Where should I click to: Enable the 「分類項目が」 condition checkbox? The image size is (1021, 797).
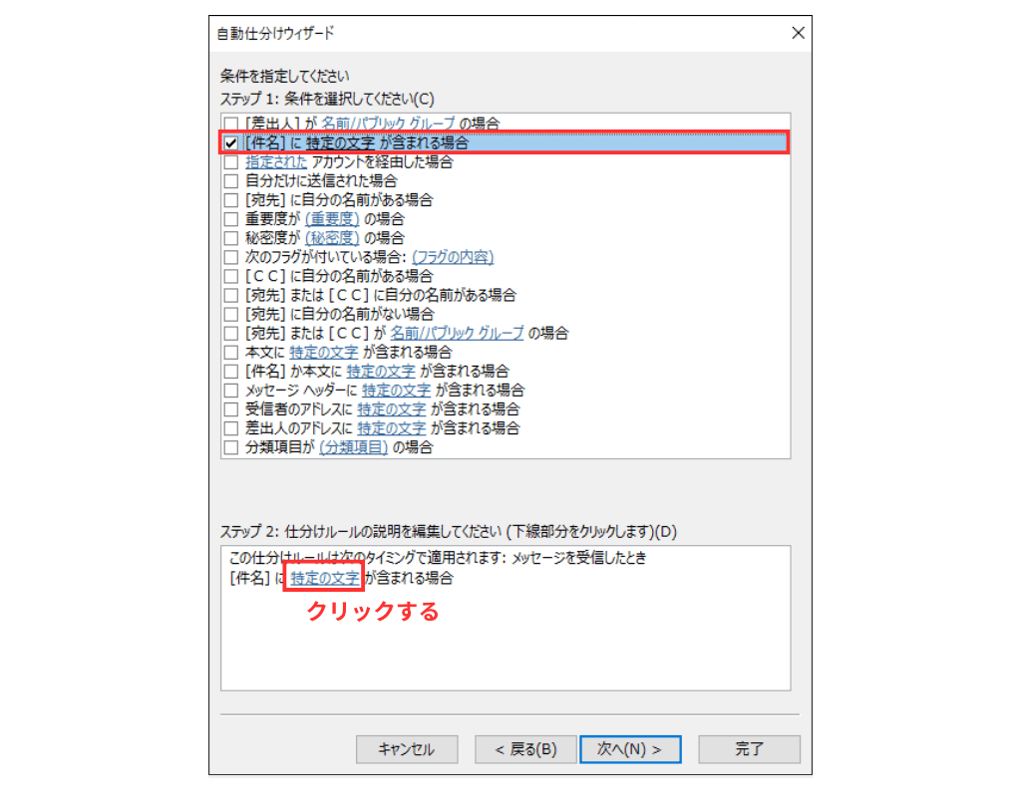(x=230, y=447)
